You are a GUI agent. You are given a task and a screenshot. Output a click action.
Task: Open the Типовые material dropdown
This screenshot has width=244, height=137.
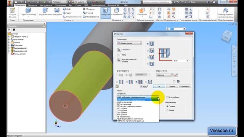(59, 2)
